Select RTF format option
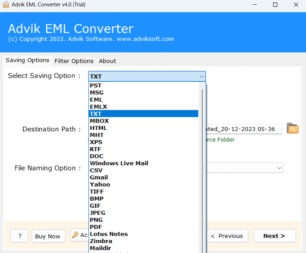 143,149
